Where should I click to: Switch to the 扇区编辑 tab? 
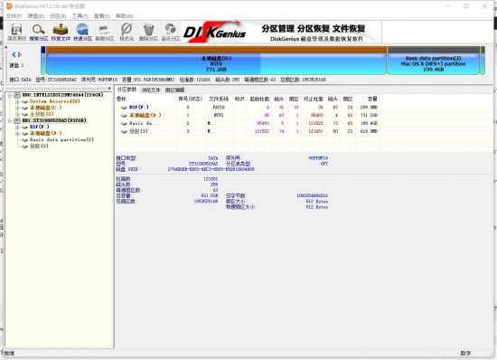[174, 90]
